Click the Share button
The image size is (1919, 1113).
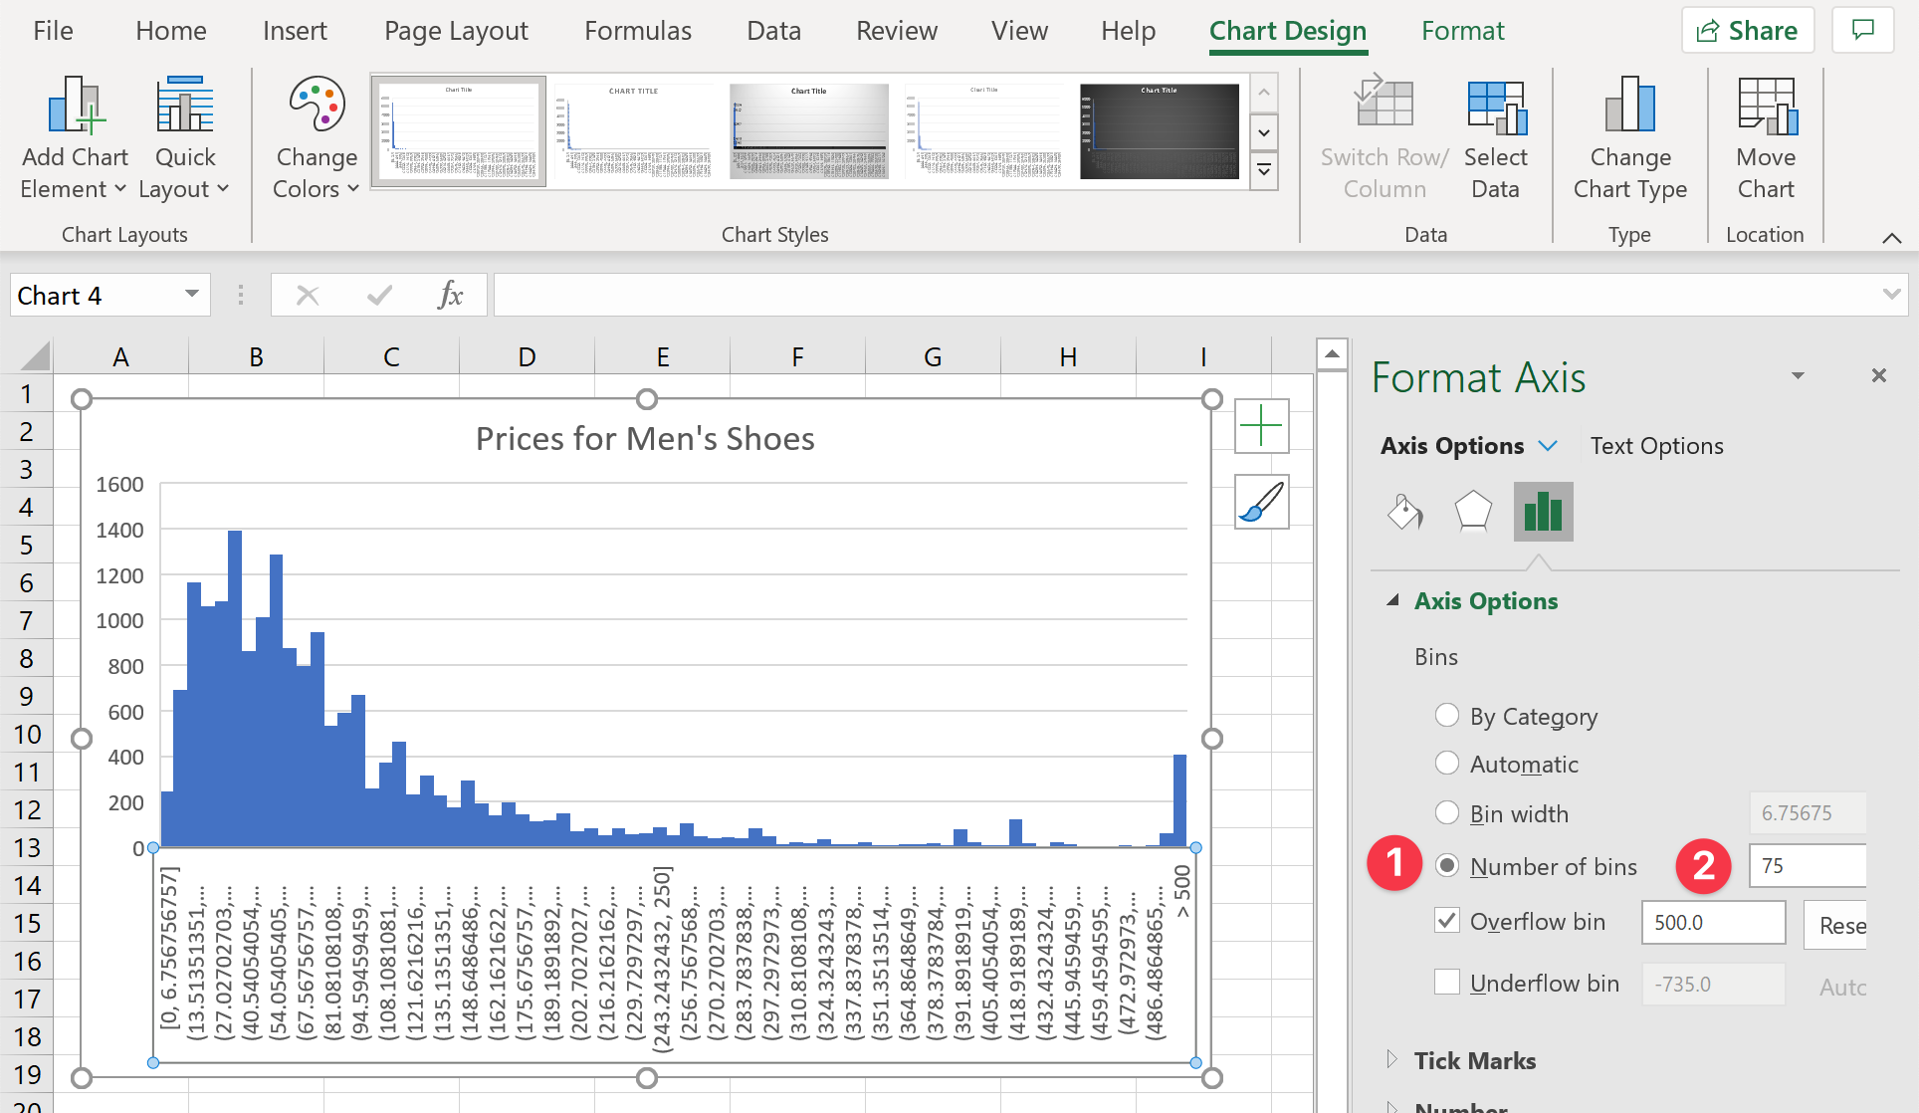1748,31
